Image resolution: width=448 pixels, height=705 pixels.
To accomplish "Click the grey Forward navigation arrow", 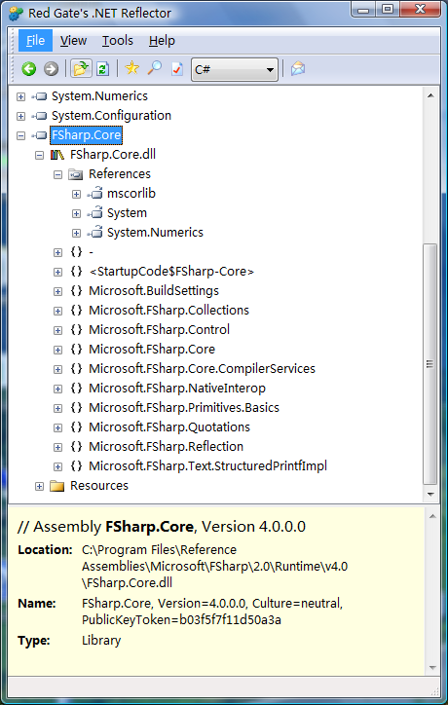I will point(52,69).
